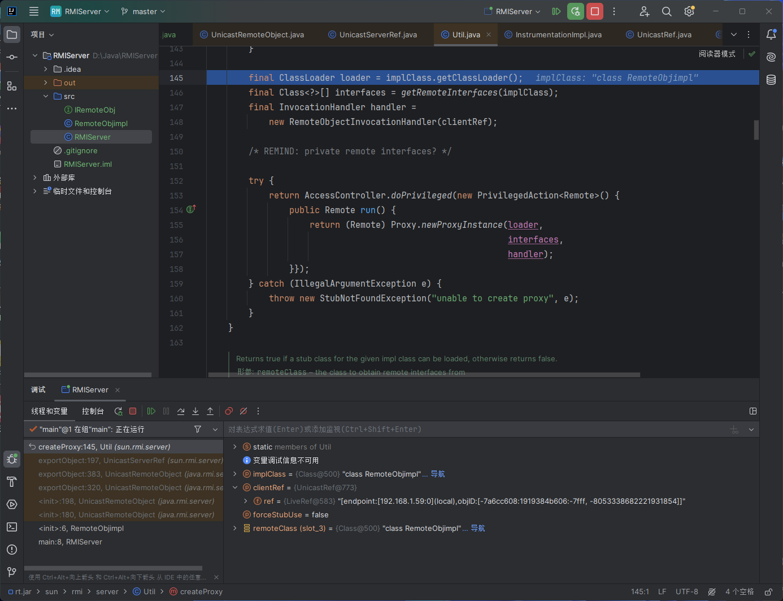Collapse the src folder
Image resolution: width=783 pixels, height=601 pixels.
point(46,96)
